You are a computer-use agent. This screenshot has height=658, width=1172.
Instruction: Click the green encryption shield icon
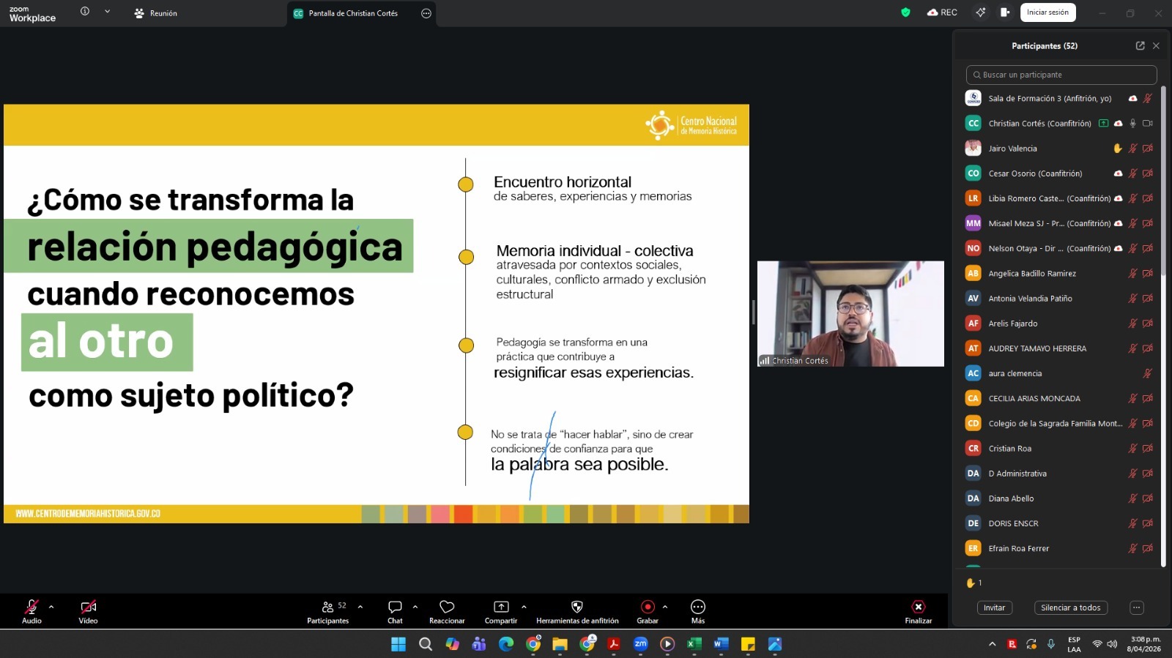[x=905, y=12]
